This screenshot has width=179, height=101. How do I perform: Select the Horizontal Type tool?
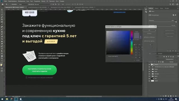tap(2, 49)
